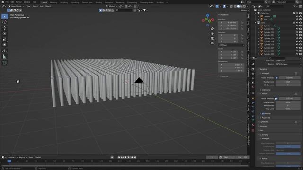This screenshot has height=170, width=303.
Task: Select Cylinder.003 in the outliner
Action: (x=269, y=35)
